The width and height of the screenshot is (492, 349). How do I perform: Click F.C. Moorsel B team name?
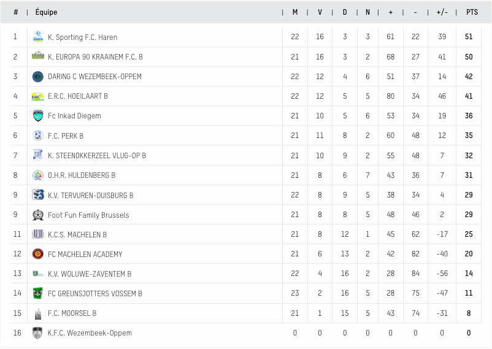click(72, 313)
